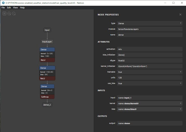Expand the dense/kernel:0 input tensor
This screenshot has height=132, width=186.
click(180, 103)
